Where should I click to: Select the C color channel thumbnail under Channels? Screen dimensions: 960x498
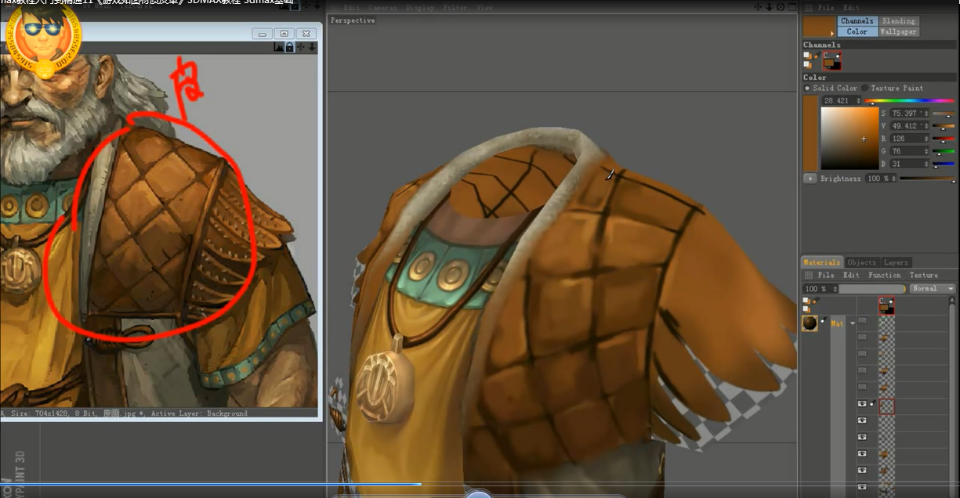pos(831,60)
